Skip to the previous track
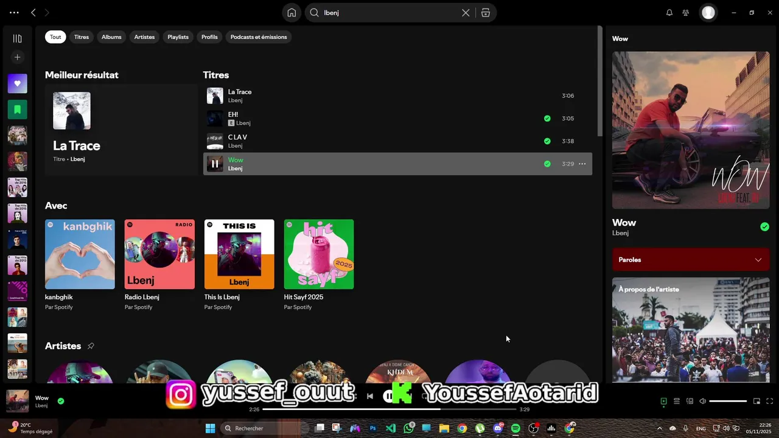This screenshot has width=779, height=438. [369, 396]
